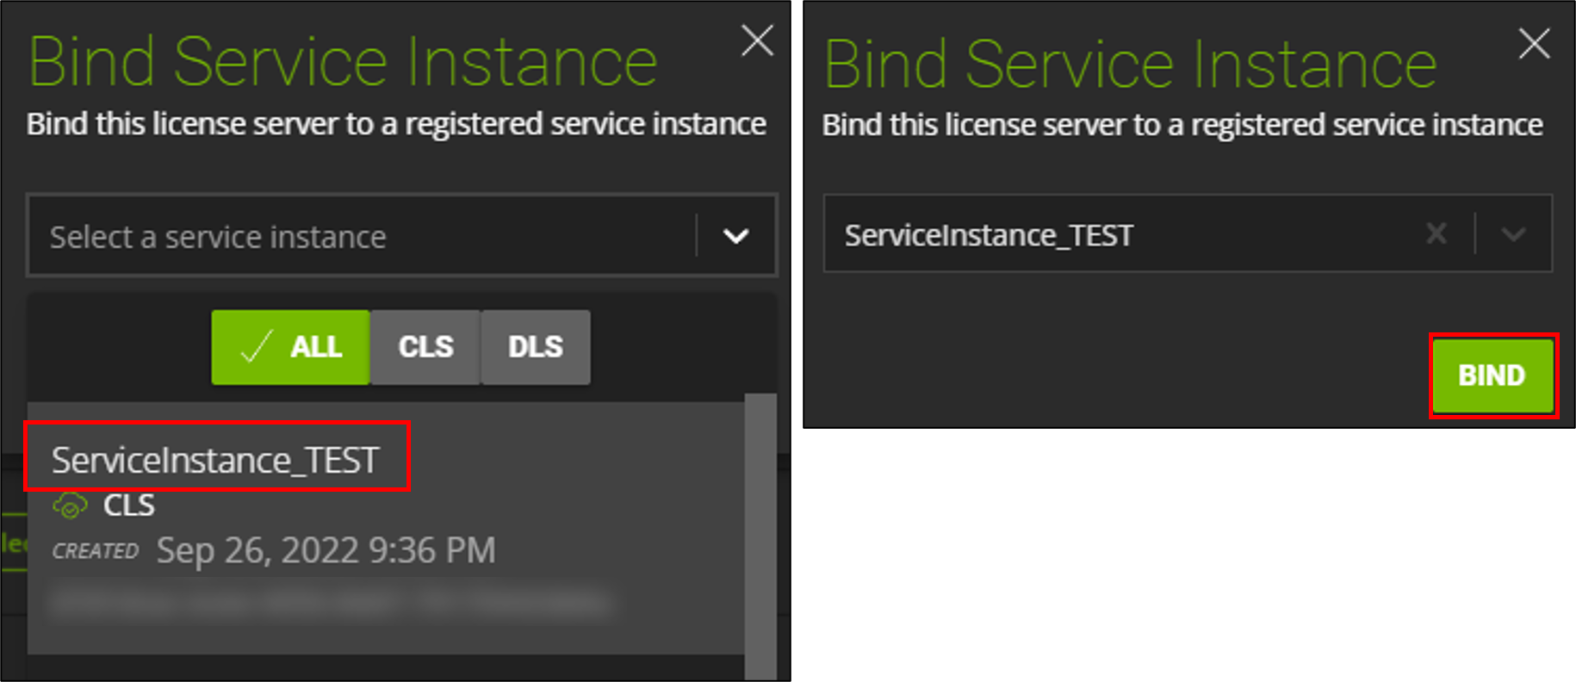Click the cloud icon beside the CLS label
The height and width of the screenshot is (682, 1576).
70,505
